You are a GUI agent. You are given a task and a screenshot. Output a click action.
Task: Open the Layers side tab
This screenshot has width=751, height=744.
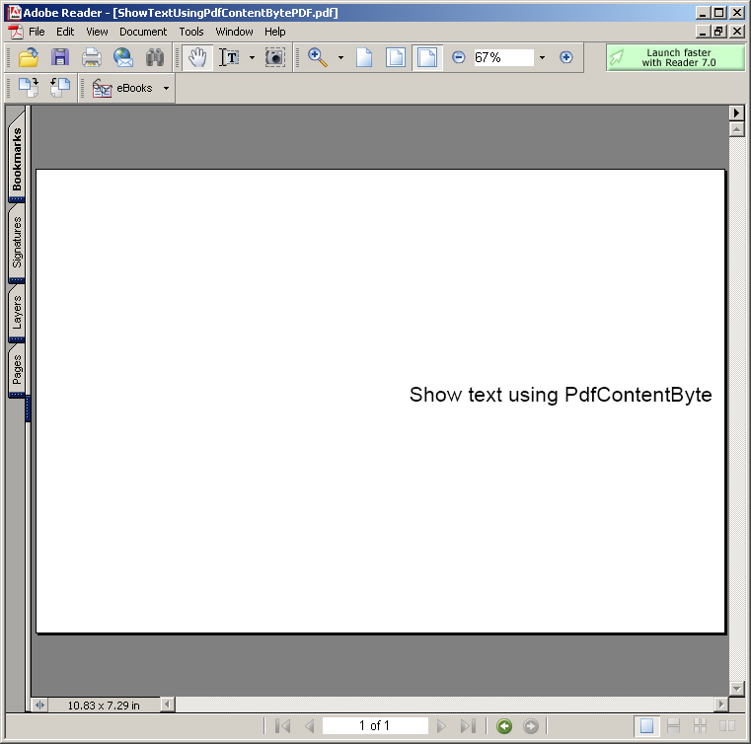click(17, 312)
